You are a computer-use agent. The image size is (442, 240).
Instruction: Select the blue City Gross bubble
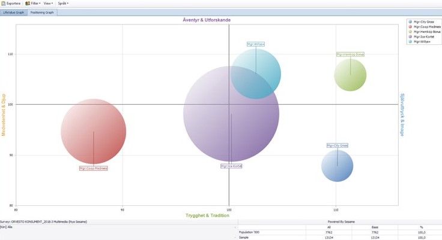337,166
